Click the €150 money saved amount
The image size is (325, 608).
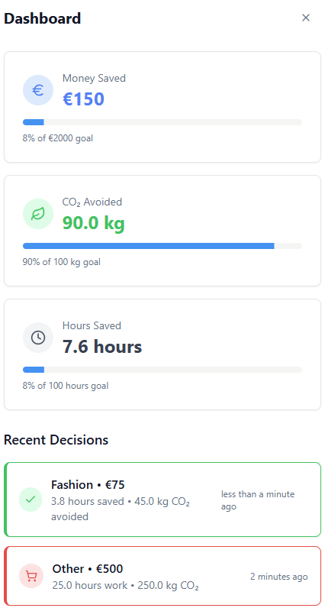(84, 99)
